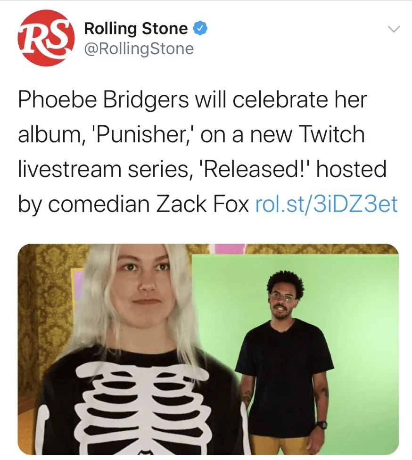Open the Rolling Stone display name
Screen dimensions: 412x460
[136, 28]
